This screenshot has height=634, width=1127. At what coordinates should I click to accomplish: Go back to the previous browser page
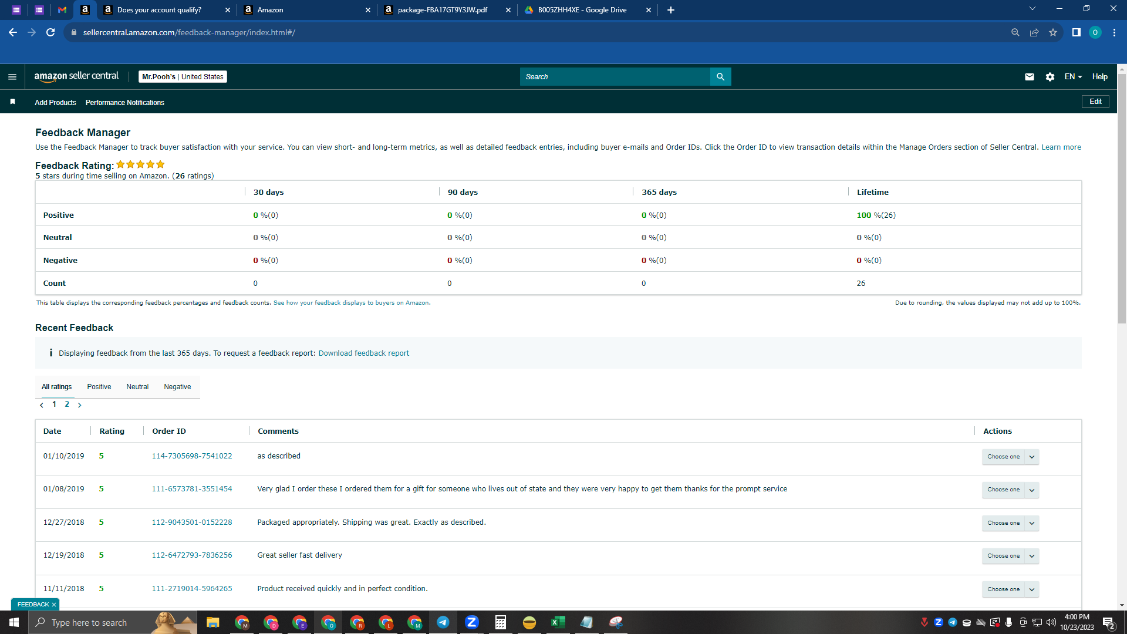(13, 32)
